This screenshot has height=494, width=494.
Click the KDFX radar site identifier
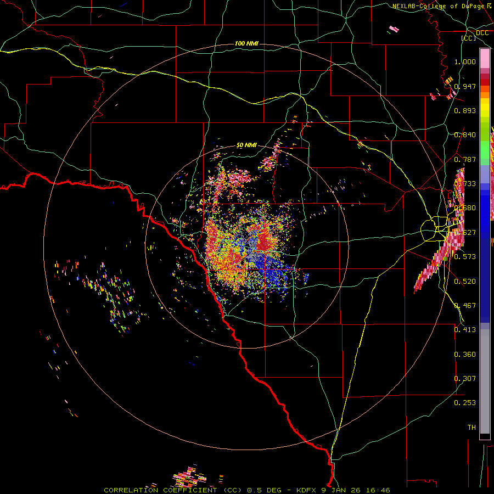307,490
